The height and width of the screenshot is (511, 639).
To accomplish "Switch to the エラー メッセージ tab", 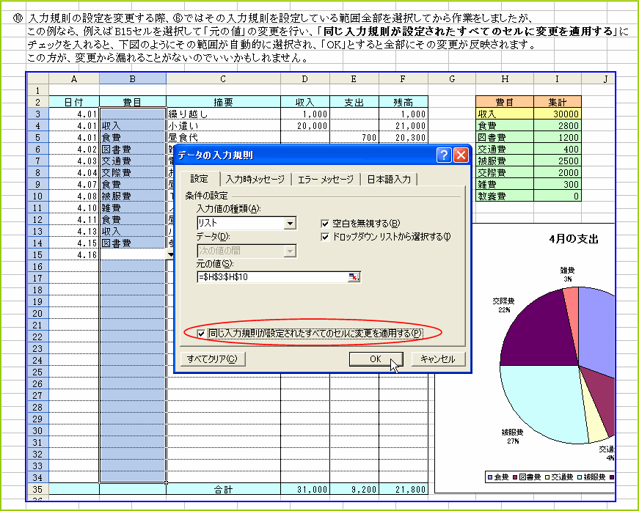I will tap(326, 179).
